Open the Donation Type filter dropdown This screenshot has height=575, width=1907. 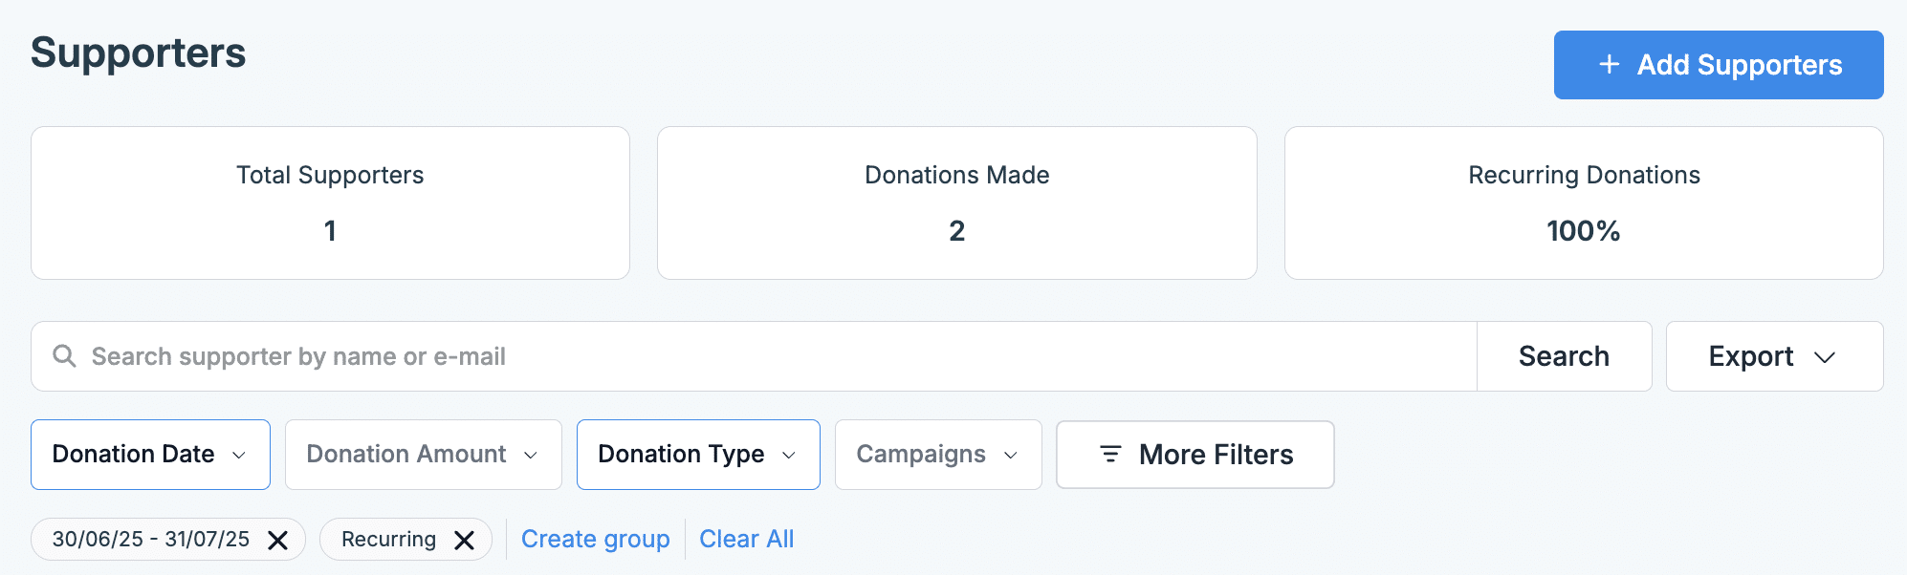pos(697,455)
